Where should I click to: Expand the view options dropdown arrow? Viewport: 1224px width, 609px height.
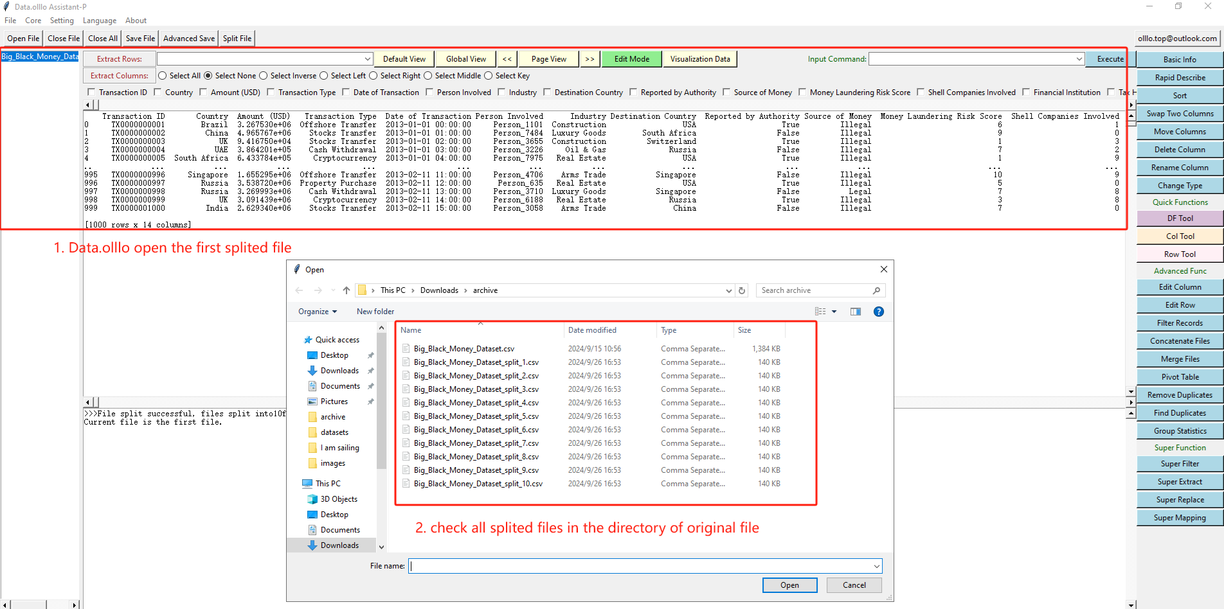point(834,312)
